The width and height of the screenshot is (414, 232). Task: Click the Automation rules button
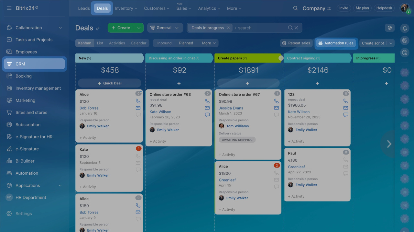[x=336, y=43]
